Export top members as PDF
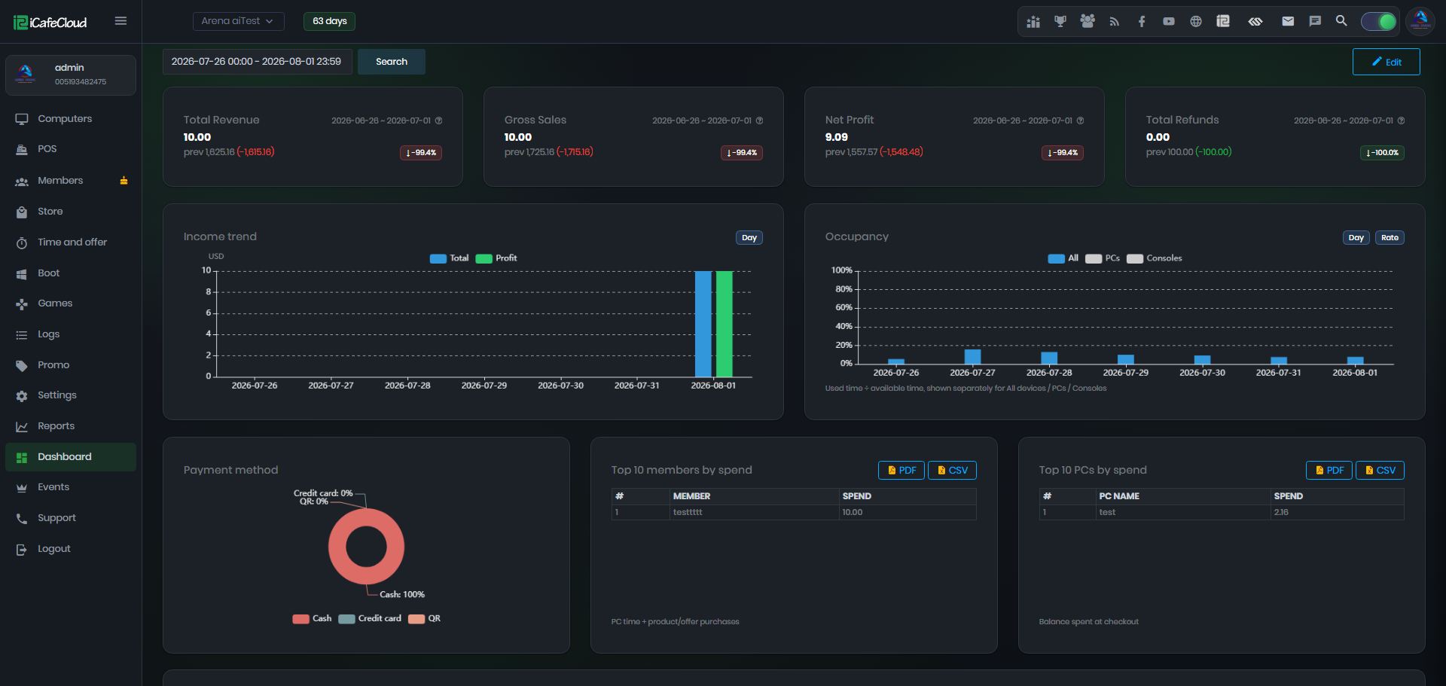This screenshot has height=686, width=1446. [901, 471]
